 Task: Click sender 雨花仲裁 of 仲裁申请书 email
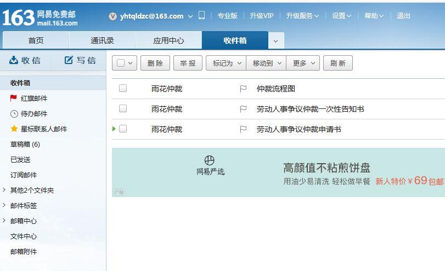(167, 129)
